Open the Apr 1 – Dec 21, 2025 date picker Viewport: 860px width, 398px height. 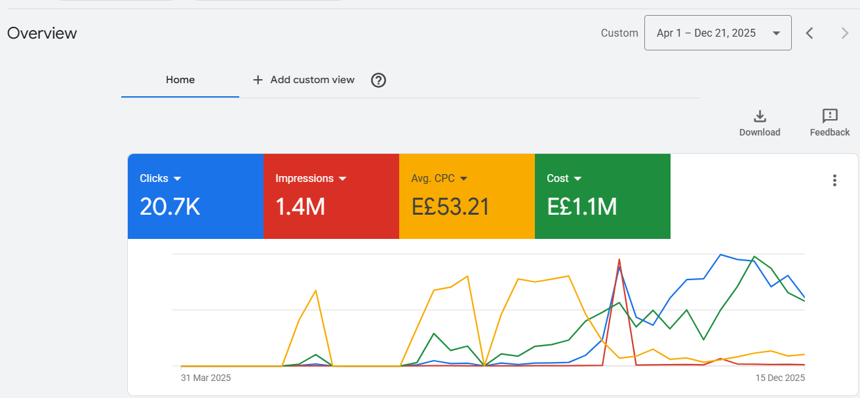click(x=718, y=33)
